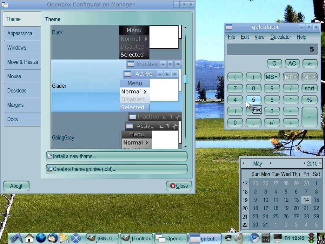The width and height of the screenshot is (325, 244).
Task: Go to next year in calendar
Action: pyautogui.click(x=320, y=163)
